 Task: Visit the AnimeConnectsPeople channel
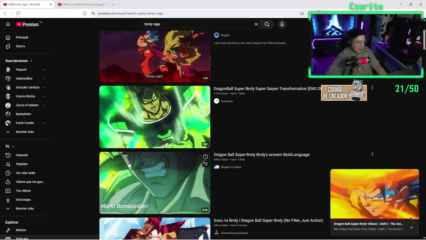pos(234,233)
